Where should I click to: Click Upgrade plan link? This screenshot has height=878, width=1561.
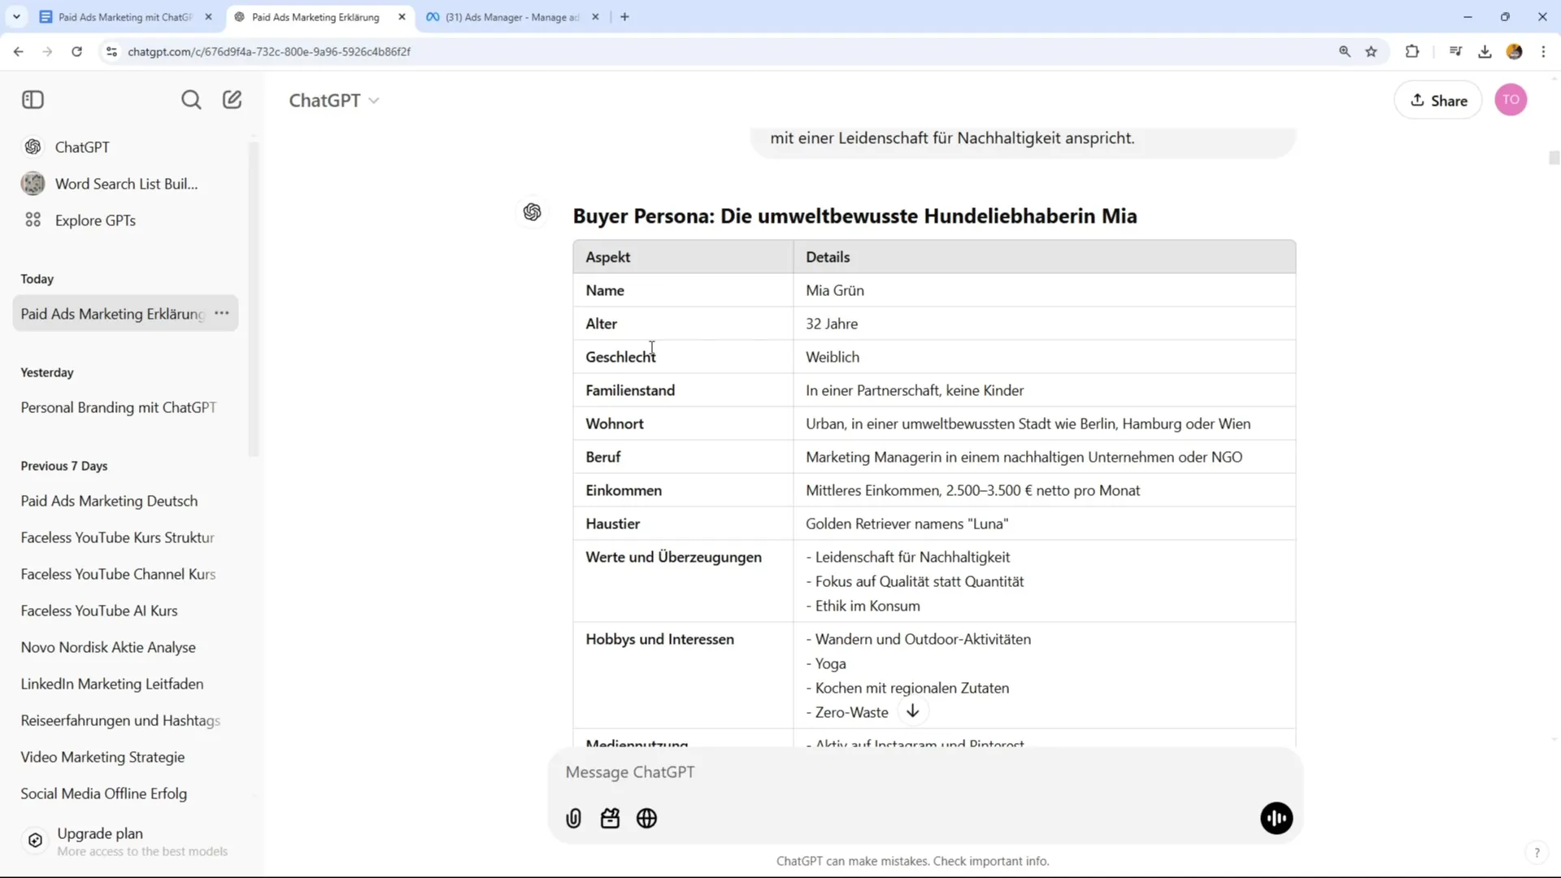click(x=100, y=833)
